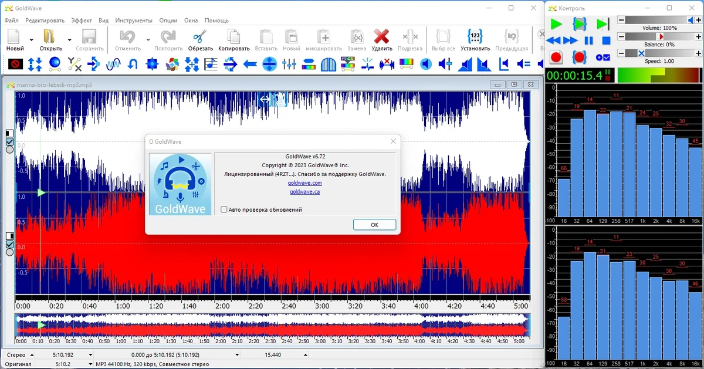Screen dimensions: 704x369
Task: Enable Авто проверка обновлений checkbox
Action: tap(224, 209)
